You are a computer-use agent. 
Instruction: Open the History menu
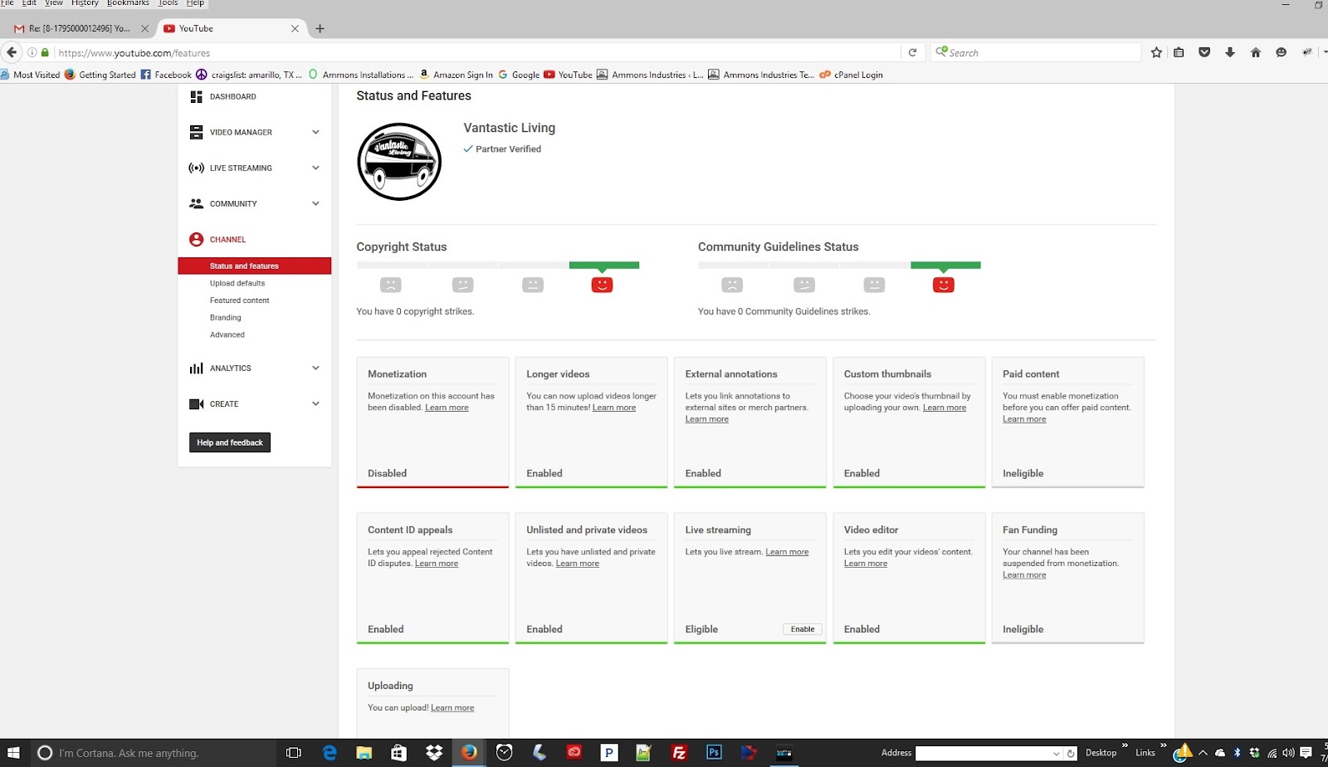85,3
